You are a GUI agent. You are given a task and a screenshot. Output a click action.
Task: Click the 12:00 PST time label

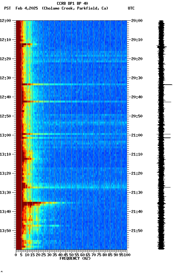click(x=5, y=21)
